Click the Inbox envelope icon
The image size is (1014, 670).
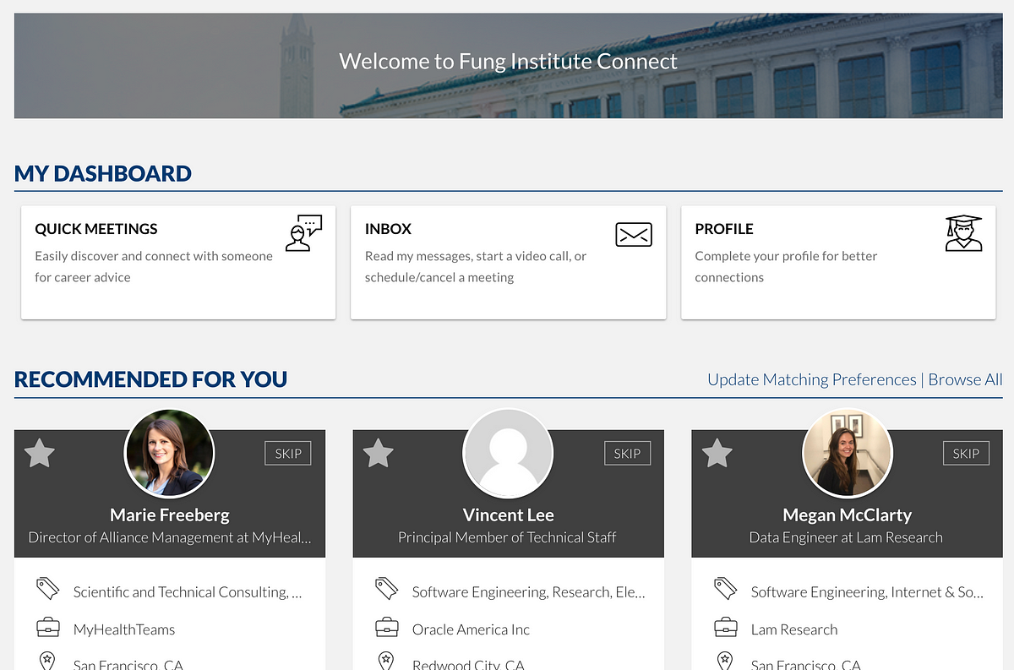pyautogui.click(x=634, y=234)
